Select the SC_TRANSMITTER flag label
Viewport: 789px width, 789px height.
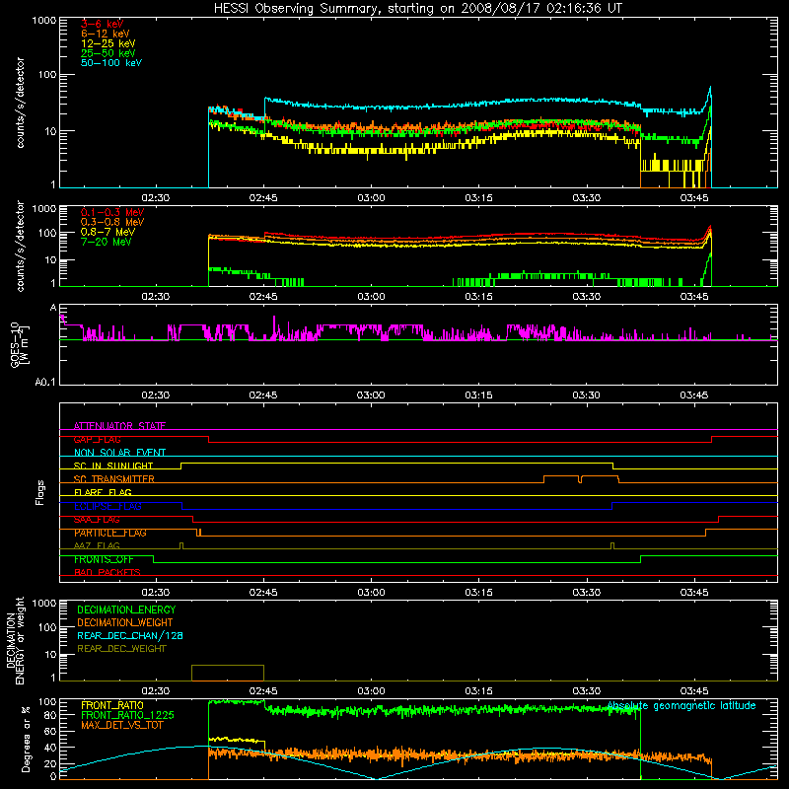click(x=113, y=479)
